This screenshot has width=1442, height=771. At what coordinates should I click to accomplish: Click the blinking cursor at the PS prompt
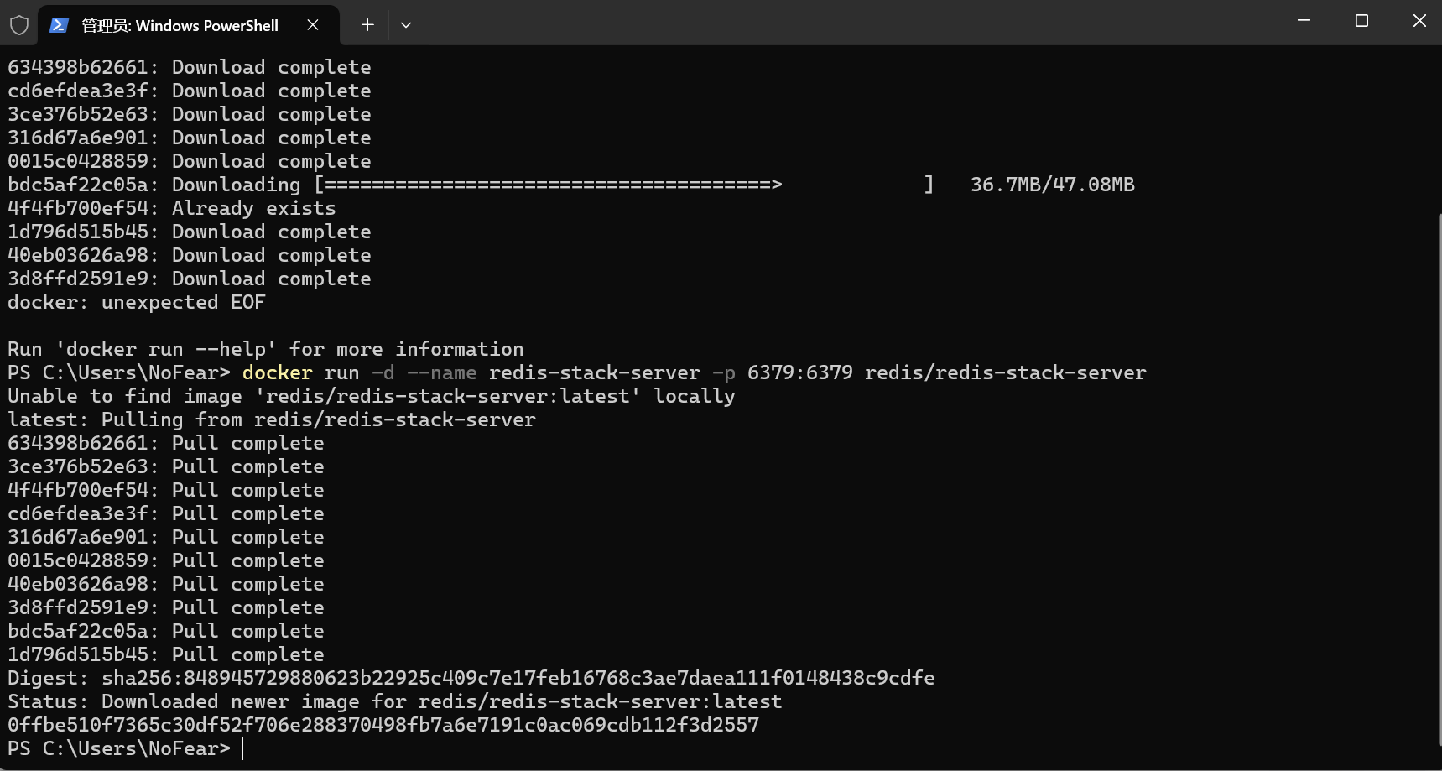click(243, 748)
